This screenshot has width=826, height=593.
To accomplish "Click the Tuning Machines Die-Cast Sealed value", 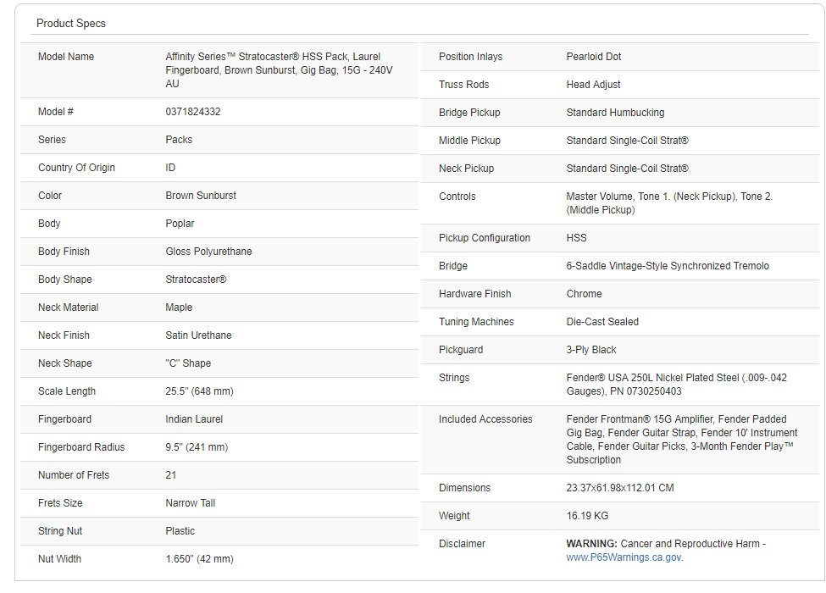I will pyautogui.click(x=602, y=322).
